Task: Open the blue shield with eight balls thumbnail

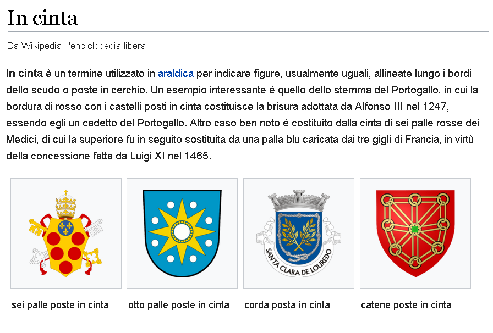Action: click(182, 234)
